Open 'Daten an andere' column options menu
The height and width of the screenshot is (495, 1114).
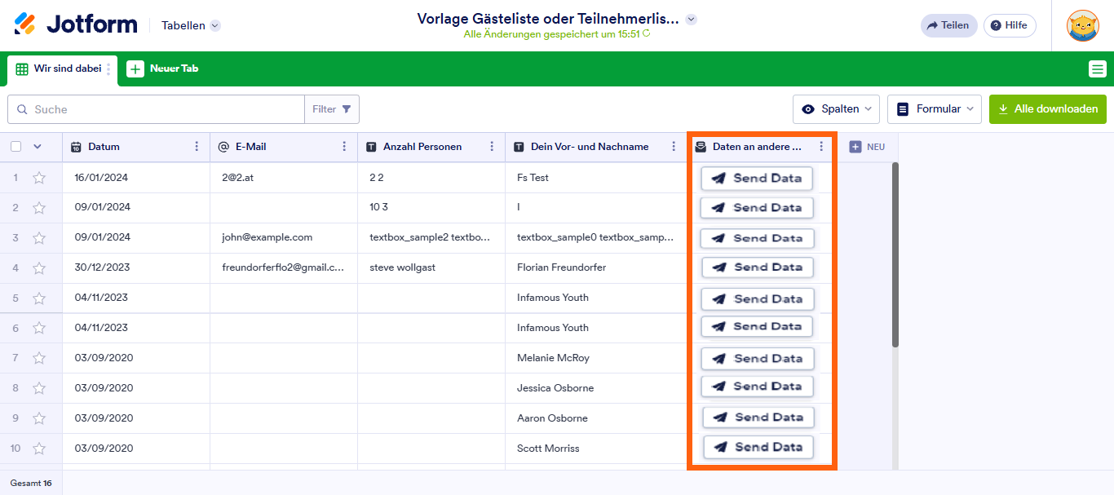click(821, 147)
